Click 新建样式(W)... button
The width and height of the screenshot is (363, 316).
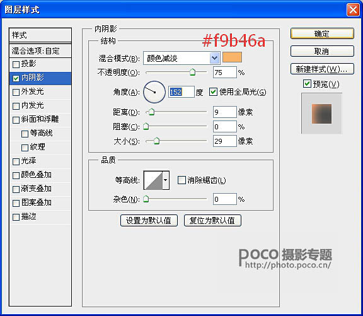[x=322, y=69]
